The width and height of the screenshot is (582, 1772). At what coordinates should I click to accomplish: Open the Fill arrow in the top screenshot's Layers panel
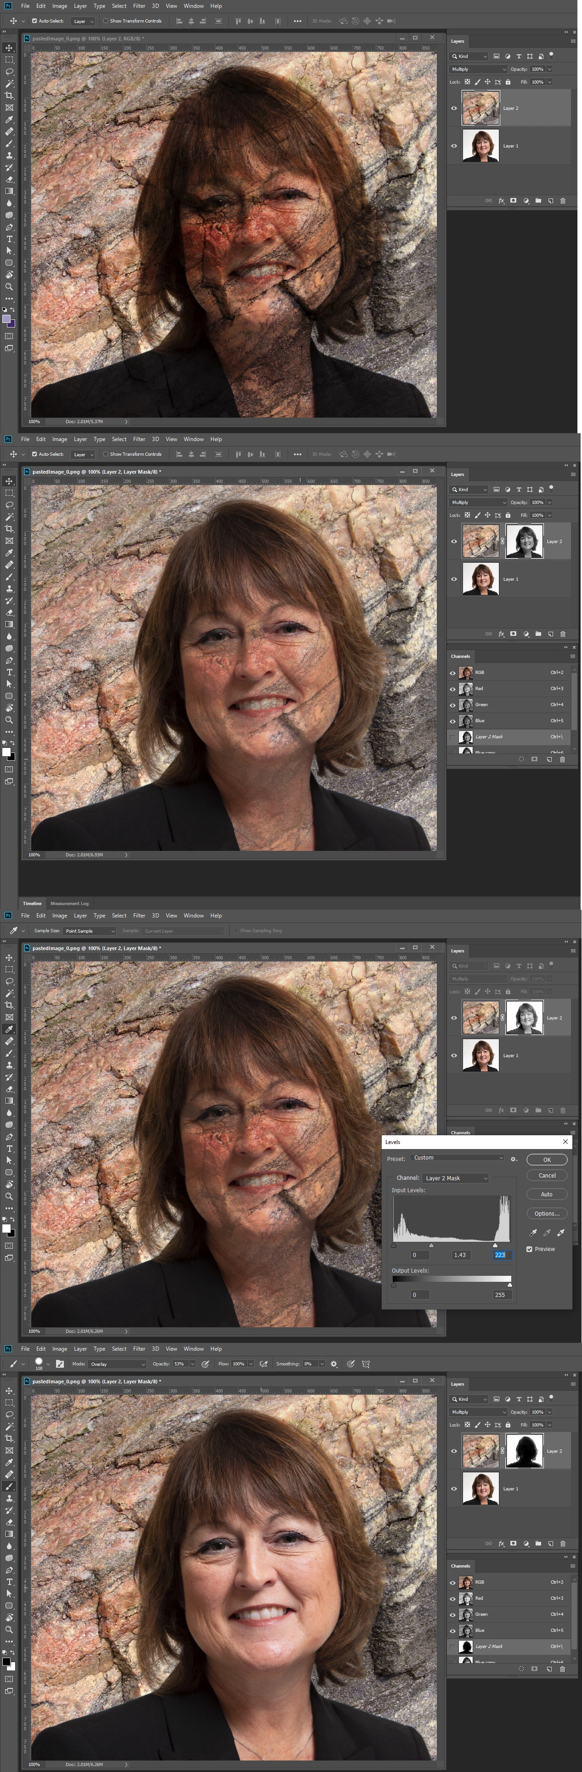click(550, 82)
